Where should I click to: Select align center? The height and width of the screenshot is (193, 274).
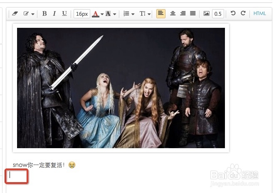173,13
